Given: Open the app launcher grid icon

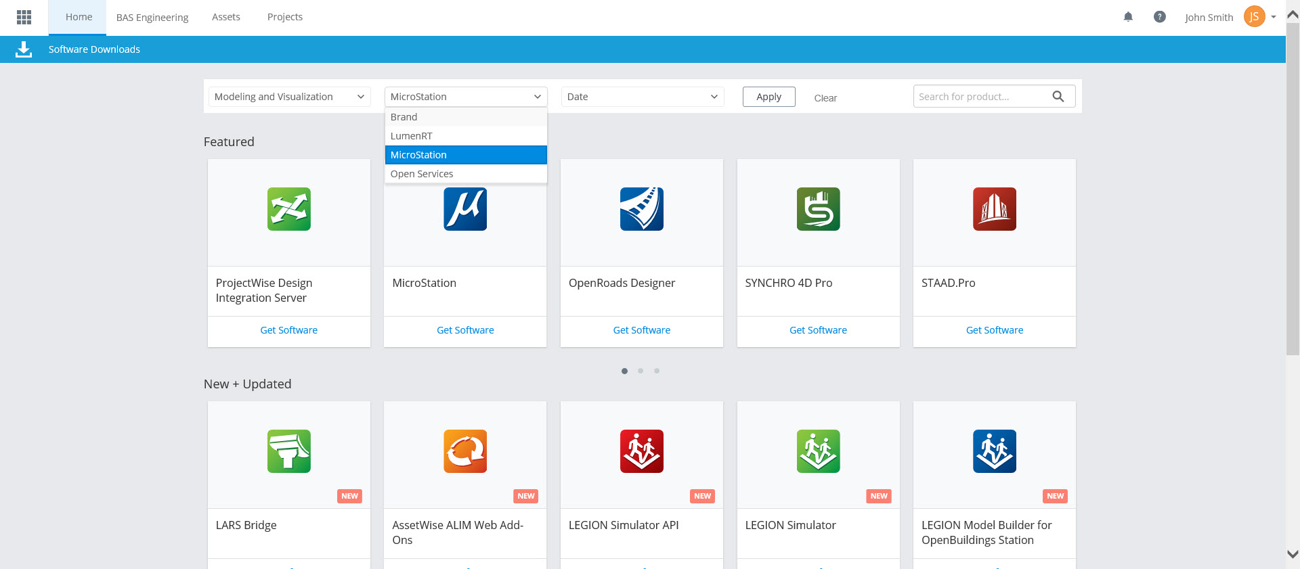Looking at the screenshot, I should tap(24, 17).
